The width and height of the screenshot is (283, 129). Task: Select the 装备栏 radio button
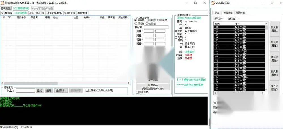[136, 20]
